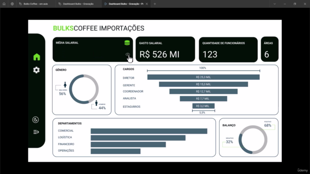The height and width of the screenshot is (174, 310).
Task: Click the FINANCEIRO department label
Action: (x=66, y=144)
